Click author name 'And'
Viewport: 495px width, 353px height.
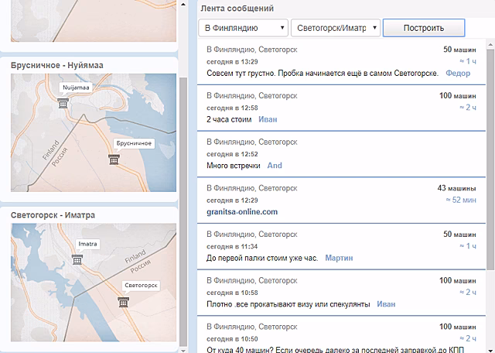(x=275, y=166)
